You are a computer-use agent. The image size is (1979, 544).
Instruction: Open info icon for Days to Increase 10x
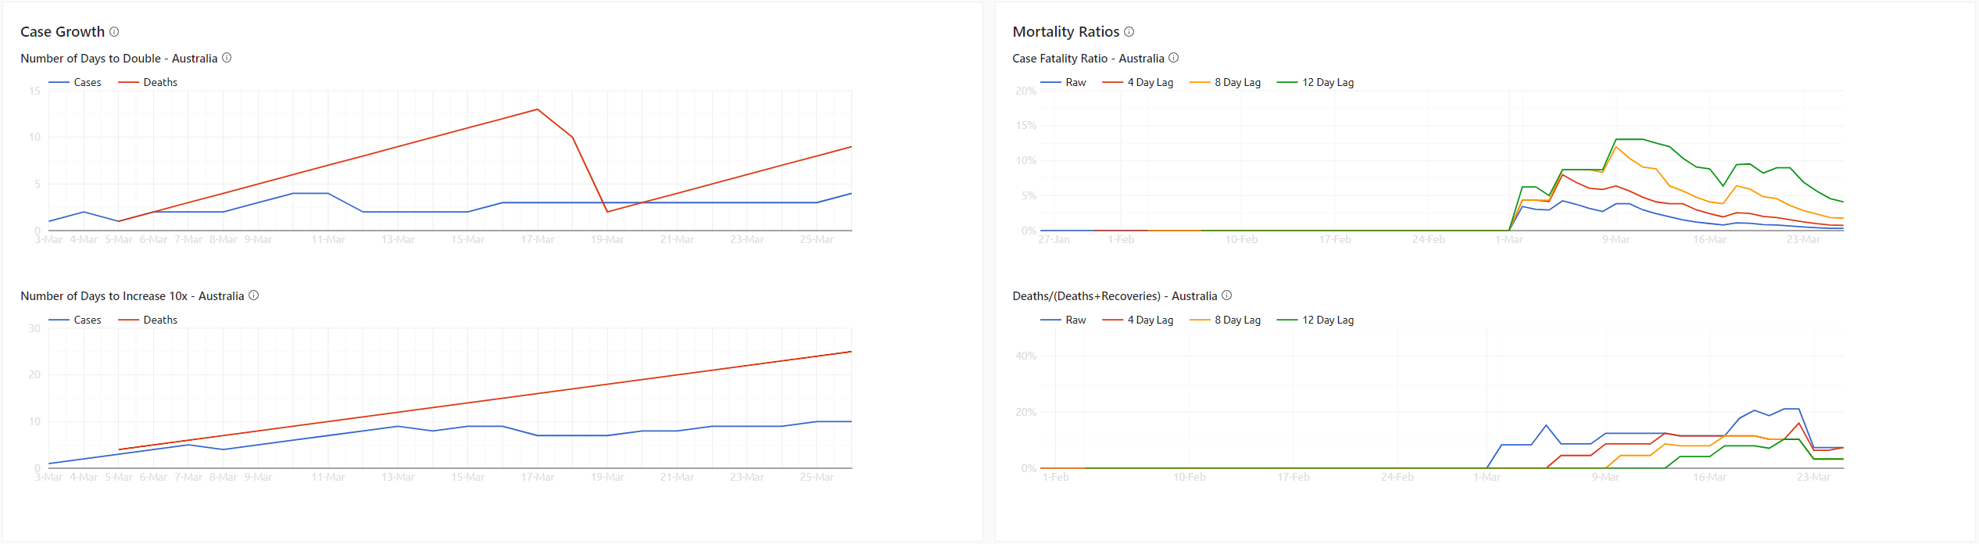point(253,295)
